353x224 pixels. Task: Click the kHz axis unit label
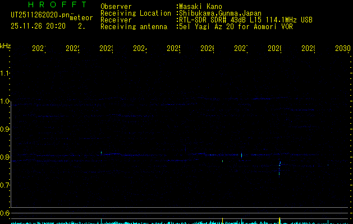(5, 45)
